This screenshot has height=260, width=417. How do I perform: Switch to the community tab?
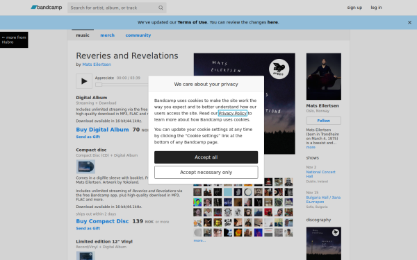138,35
